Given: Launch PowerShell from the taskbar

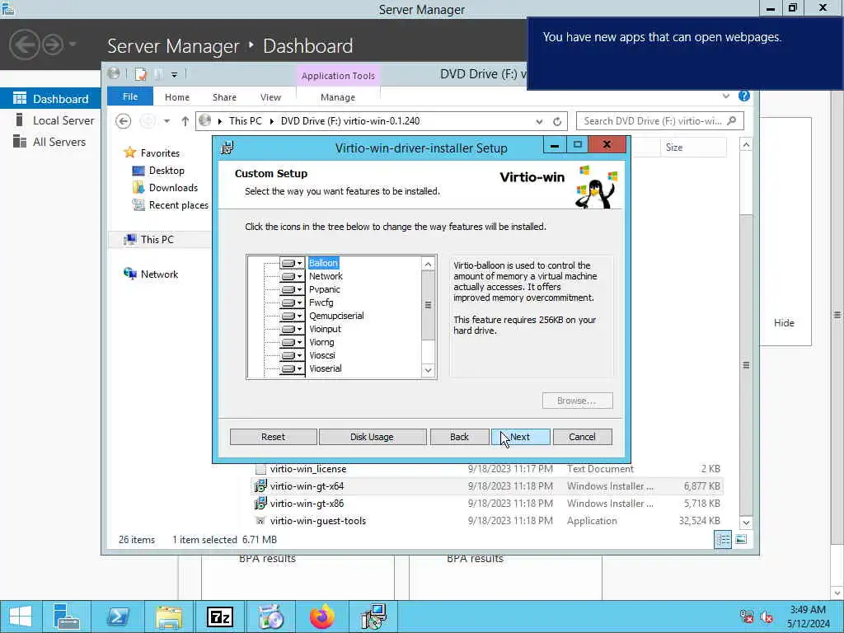Looking at the screenshot, I should (x=118, y=617).
